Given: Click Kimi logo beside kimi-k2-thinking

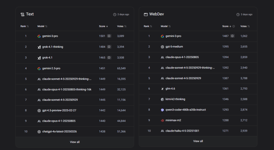Looking at the screenshot, I should (162, 99).
